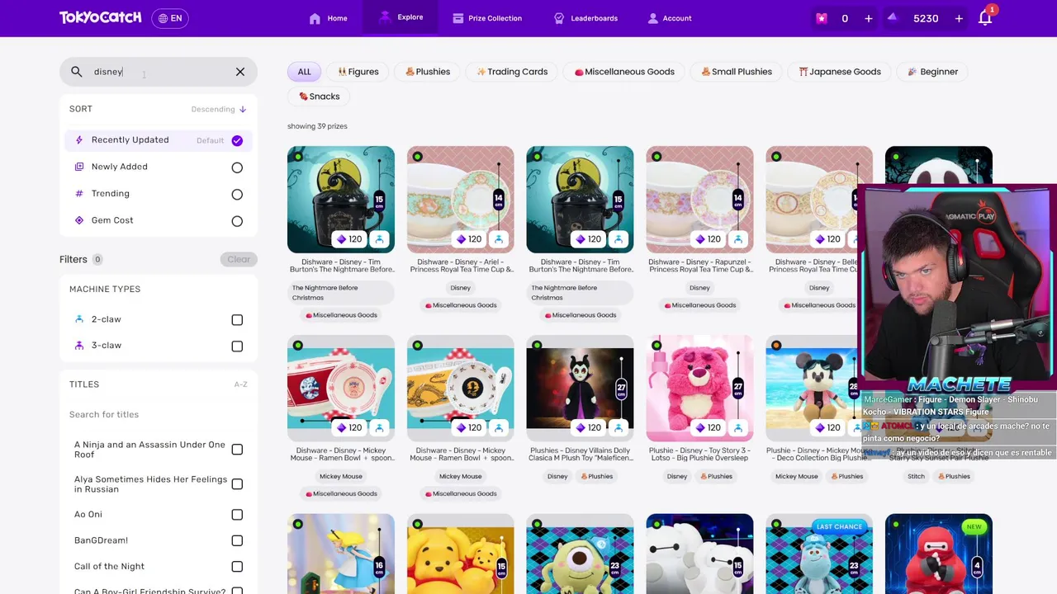Filter by Trading Cards category
This screenshot has width=1057, height=594.
tap(512, 72)
